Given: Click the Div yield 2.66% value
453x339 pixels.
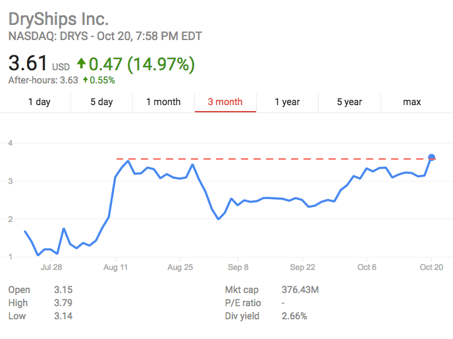Looking at the screenshot, I should click(295, 316).
